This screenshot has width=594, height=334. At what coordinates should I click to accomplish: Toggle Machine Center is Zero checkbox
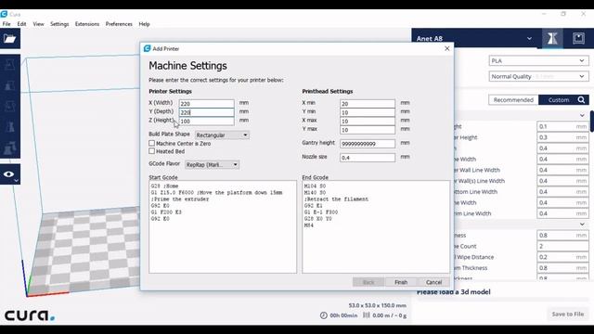coord(152,143)
